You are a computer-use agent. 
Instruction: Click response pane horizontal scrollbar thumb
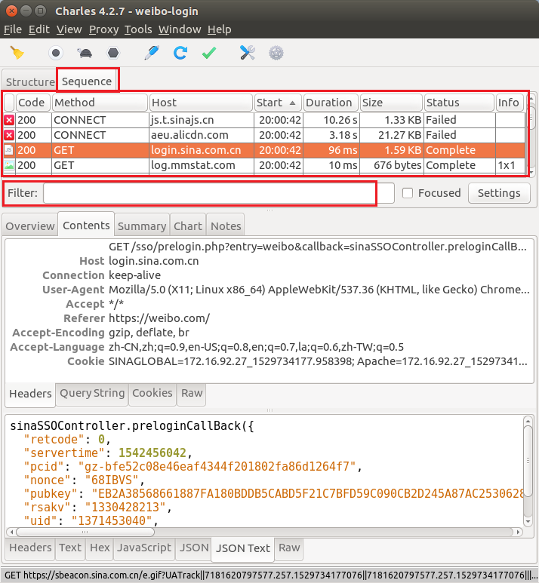coord(85,532)
